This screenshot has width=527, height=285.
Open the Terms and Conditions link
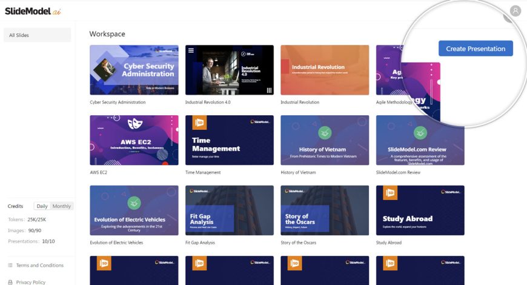click(x=39, y=266)
